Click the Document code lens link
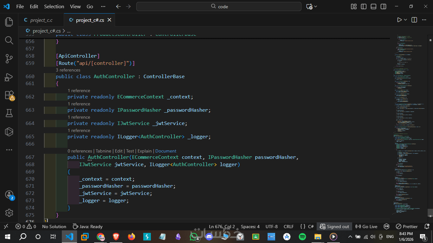The image size is (433, 243). point(166,151)
